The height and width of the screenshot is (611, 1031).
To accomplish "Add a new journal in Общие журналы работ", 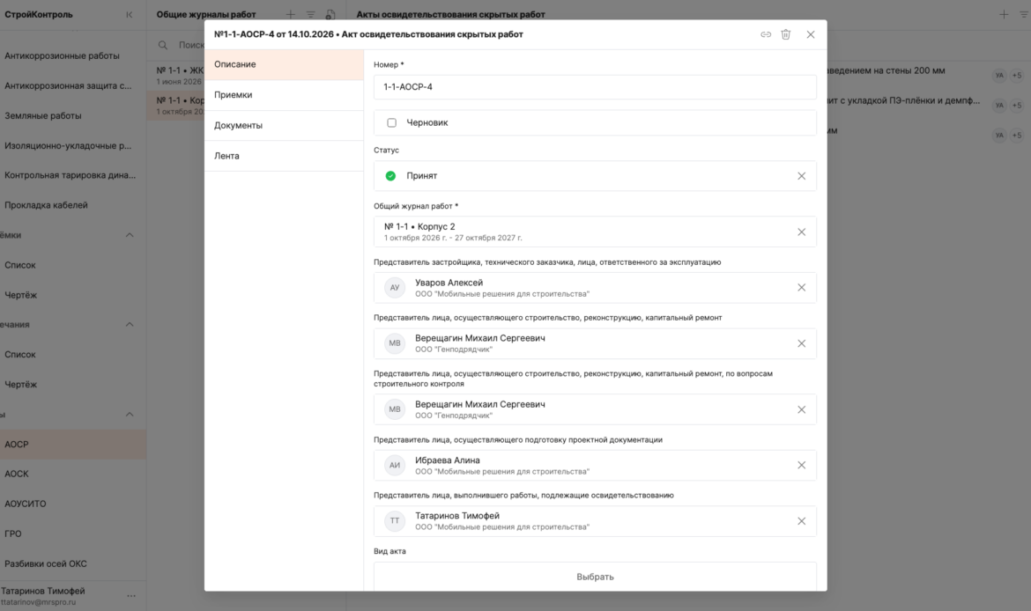I will click(x=291, y=14).
